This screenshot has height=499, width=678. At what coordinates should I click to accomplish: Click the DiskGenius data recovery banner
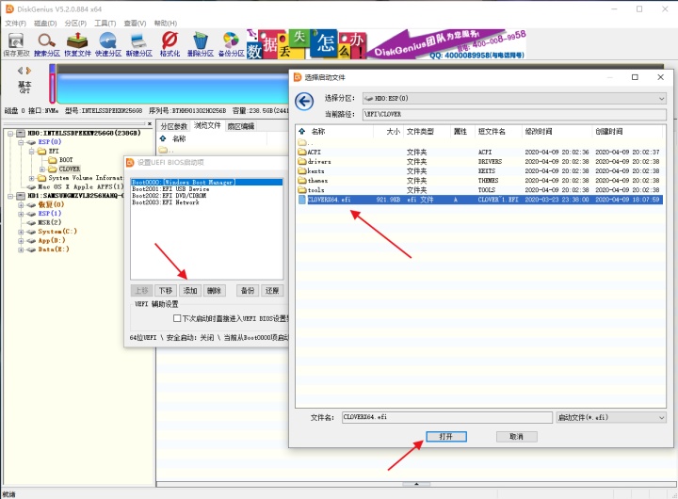point(386,44)
